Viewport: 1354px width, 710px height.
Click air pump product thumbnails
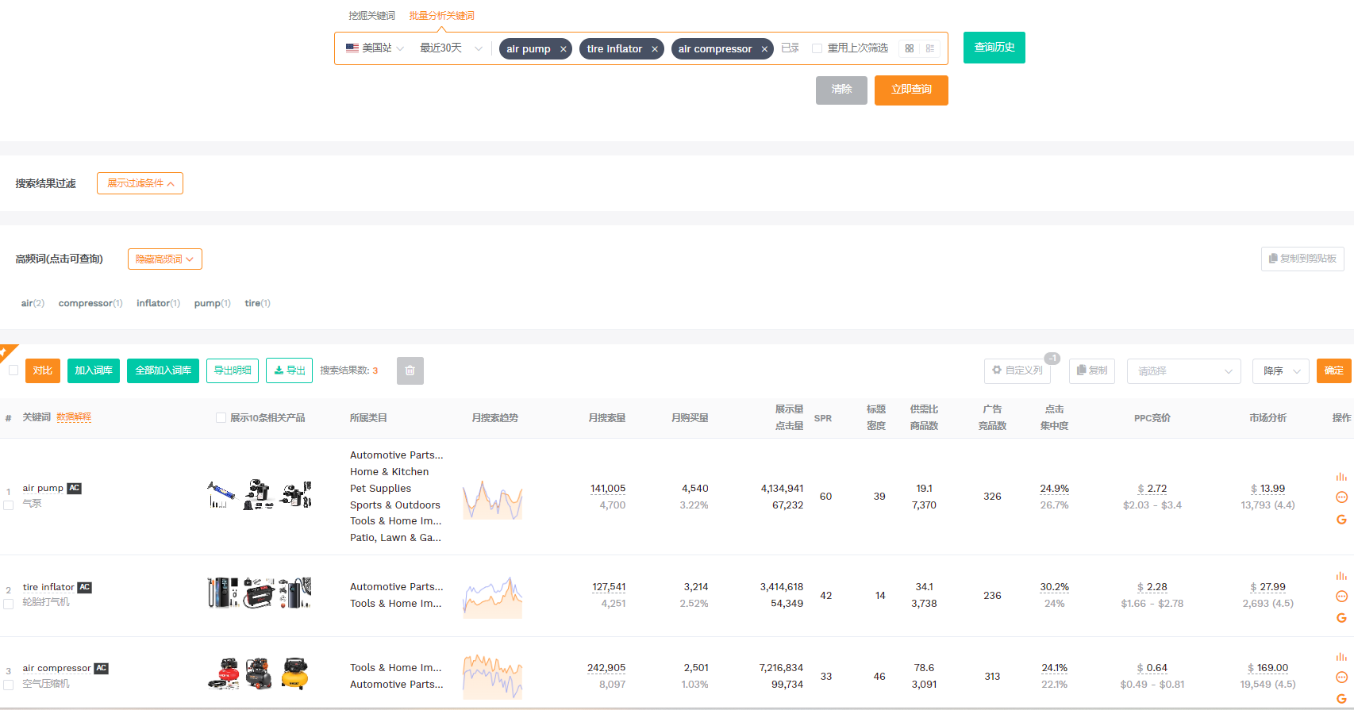(260, 495)
